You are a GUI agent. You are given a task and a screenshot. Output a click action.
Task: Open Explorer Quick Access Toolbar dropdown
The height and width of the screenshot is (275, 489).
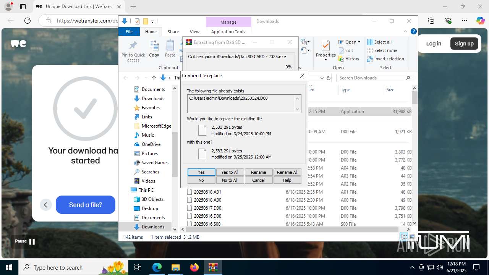coord(152,21)
